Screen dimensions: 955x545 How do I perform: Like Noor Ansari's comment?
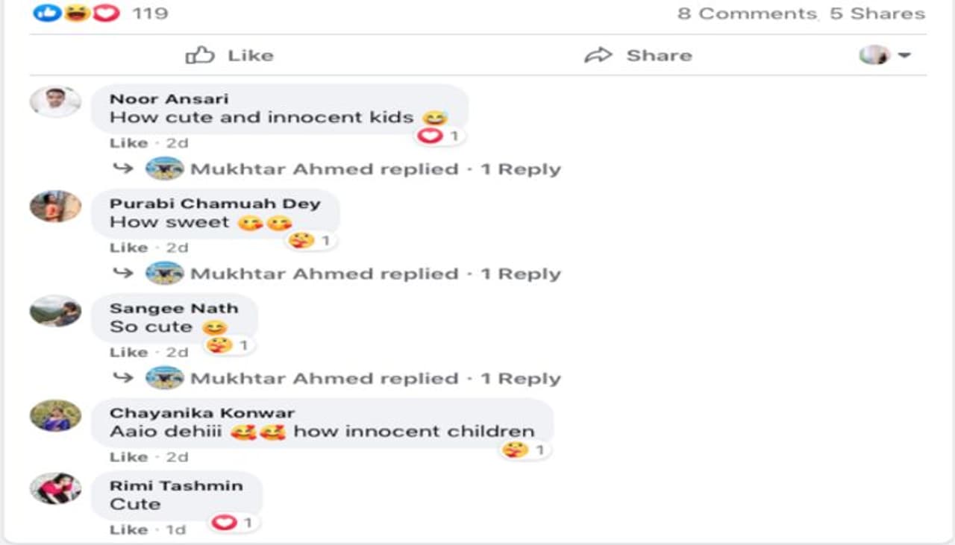point(128,142)
